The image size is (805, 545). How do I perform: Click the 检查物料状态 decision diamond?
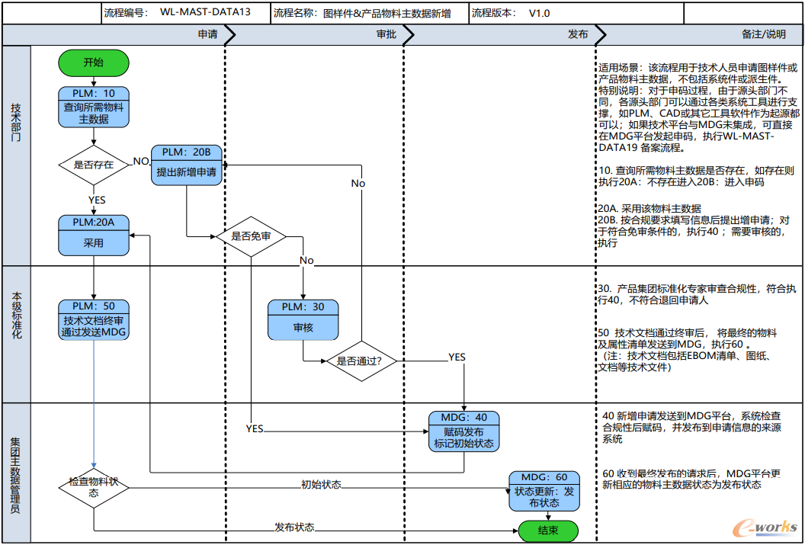(x=94, y=488)
